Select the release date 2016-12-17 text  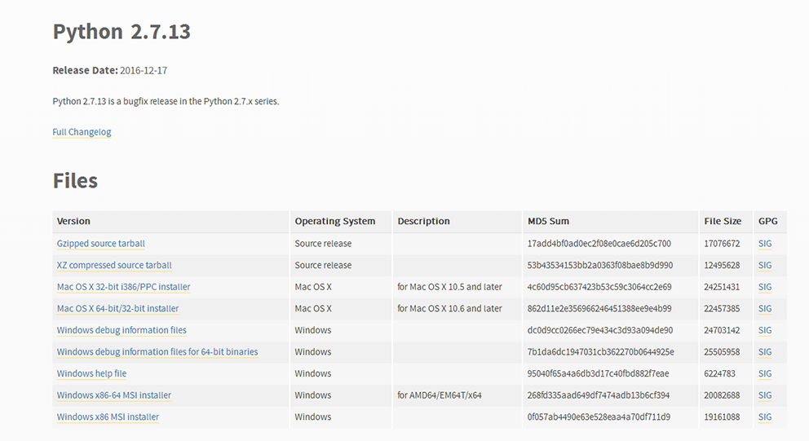[x=144, y=71]
